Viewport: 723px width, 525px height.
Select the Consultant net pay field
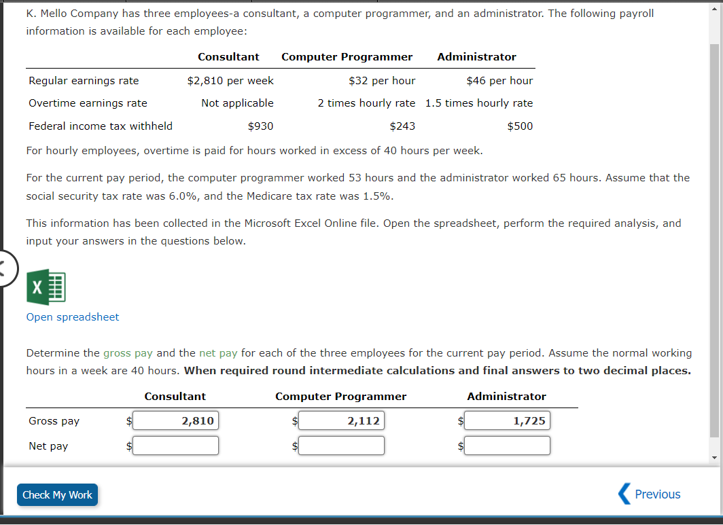point(175,446)
